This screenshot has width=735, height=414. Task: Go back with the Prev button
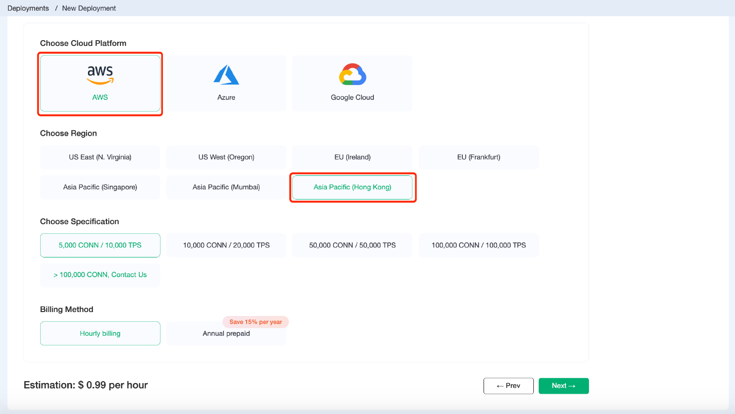pyautogui.click(x=509, y=386)
